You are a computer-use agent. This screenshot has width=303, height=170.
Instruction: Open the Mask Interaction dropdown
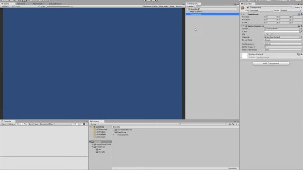pyautogui.click(x=283, y=50)
